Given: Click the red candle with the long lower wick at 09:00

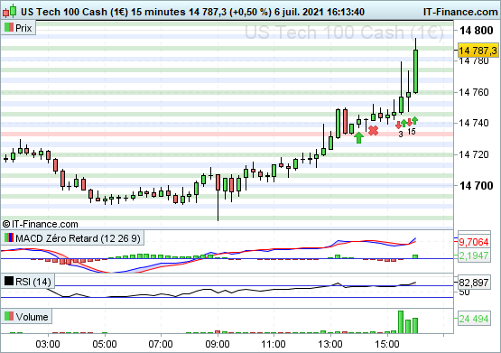Looking at the screenshot, I should pos(218,182).
